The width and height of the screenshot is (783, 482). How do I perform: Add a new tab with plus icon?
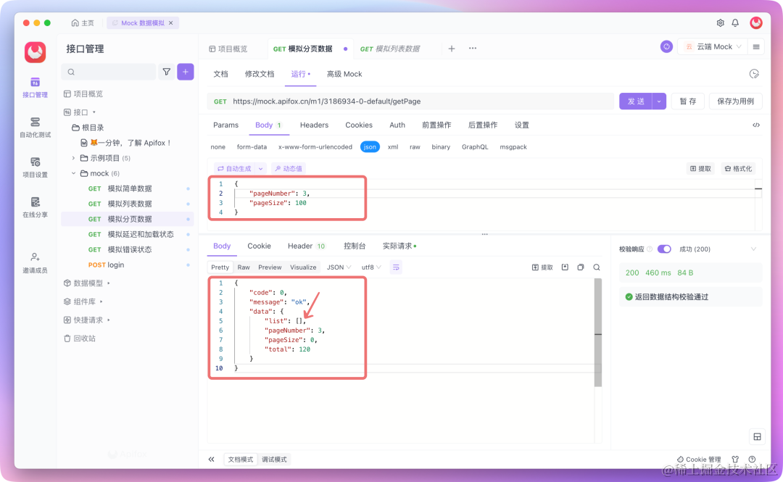click(x=452, y=49)
